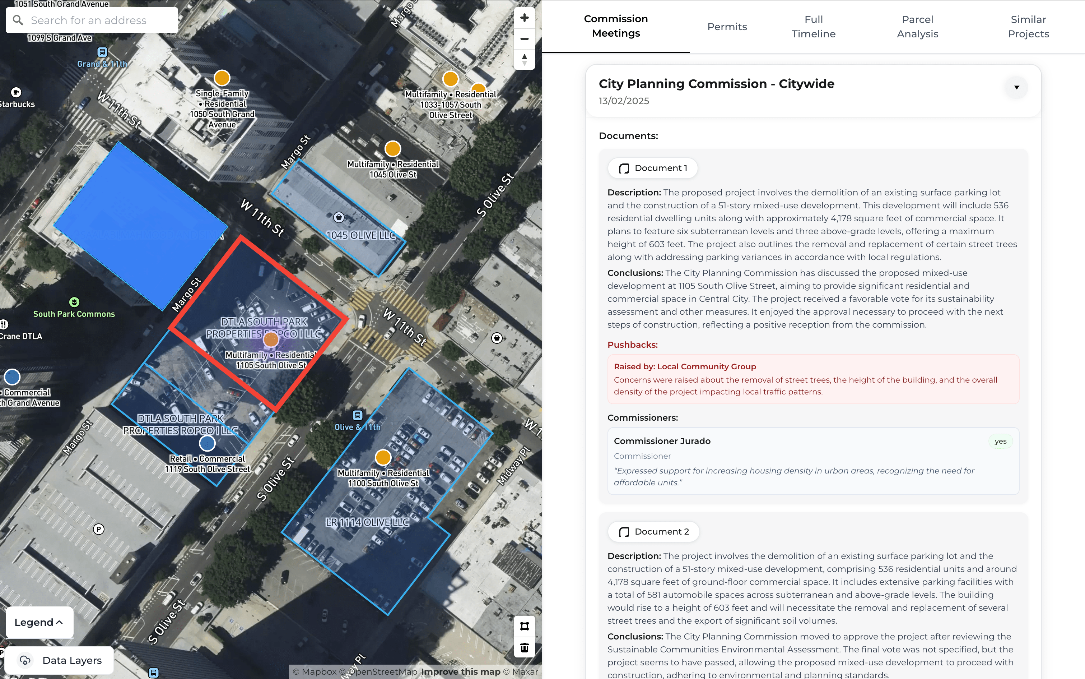Select the 1045 OLIVE LLC parcel label
The image size is (1085, 679).
361,235
